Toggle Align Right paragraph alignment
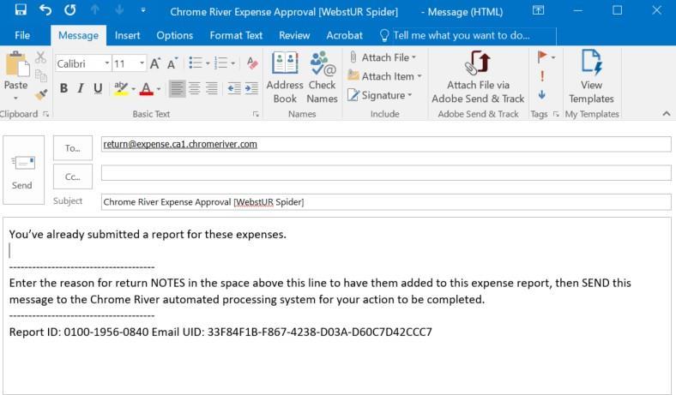The width and height of the screenshot is (676, 395). coord(211,88)
